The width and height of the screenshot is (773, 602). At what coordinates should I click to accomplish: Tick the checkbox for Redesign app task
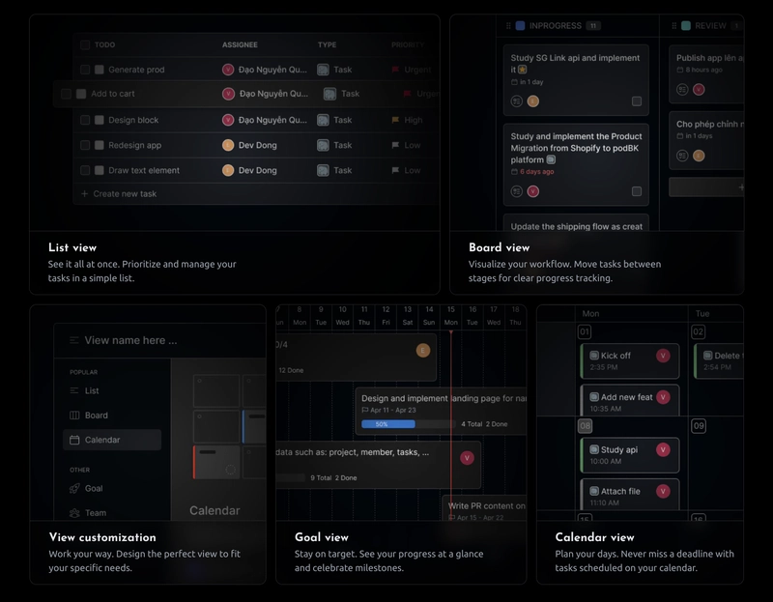coord(85,145)
